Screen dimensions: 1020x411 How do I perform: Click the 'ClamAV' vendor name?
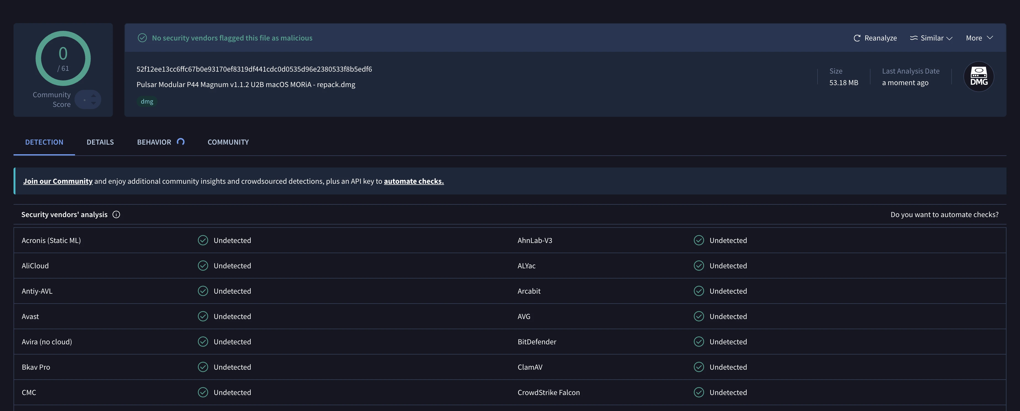tap(530, 367)
